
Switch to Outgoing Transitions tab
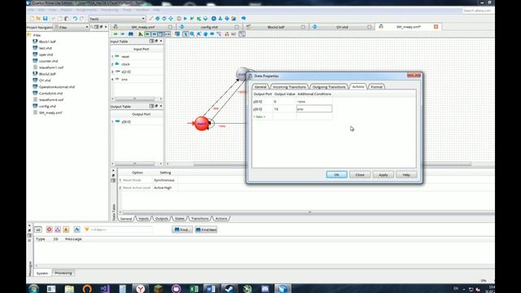(329, 87)
